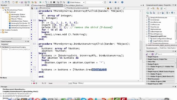Select btnButtonsArrayClick method in Structure
The image size is (177, 100).
point(20,28)
